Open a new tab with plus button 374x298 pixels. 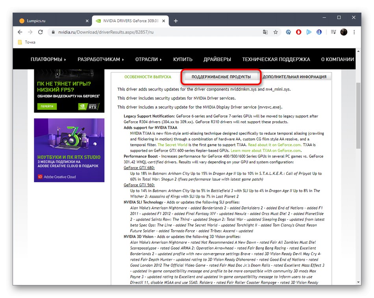click(x=176, y=21)
